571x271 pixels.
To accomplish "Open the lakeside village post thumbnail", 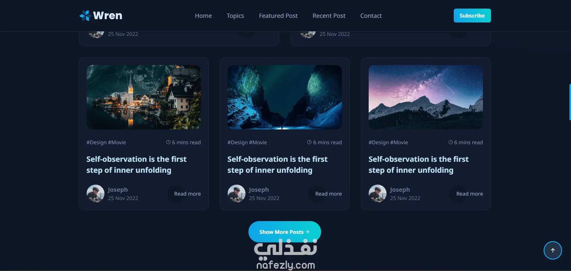I will tap(144, 97).
